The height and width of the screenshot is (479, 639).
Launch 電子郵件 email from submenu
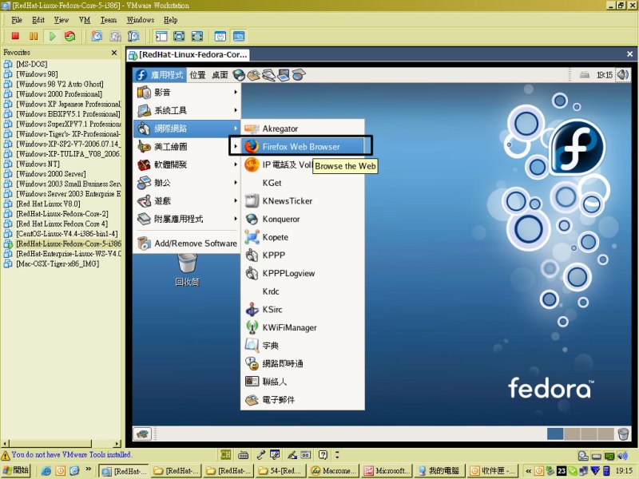303,400
